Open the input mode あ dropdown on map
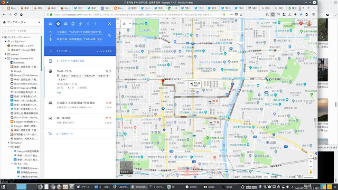The image size is (338, 190). click(x=127, y=24)
